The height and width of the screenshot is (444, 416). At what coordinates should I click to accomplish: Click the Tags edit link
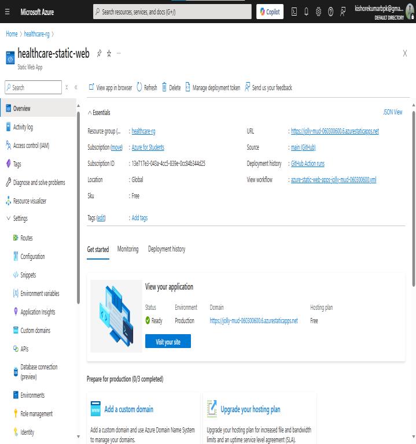101,218
